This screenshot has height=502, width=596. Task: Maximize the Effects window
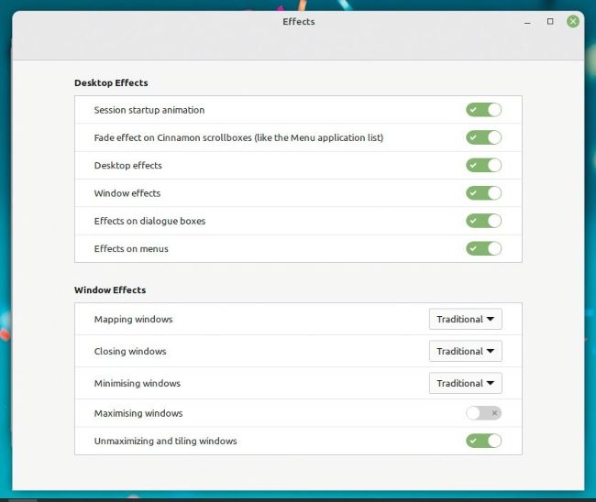550,21
